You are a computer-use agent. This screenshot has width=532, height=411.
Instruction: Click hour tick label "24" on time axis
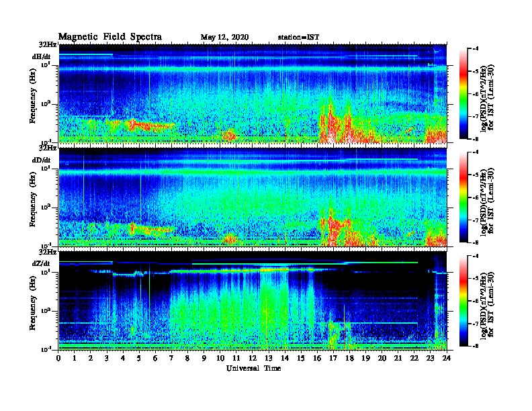pyautogui.click(x=447, y=359)
